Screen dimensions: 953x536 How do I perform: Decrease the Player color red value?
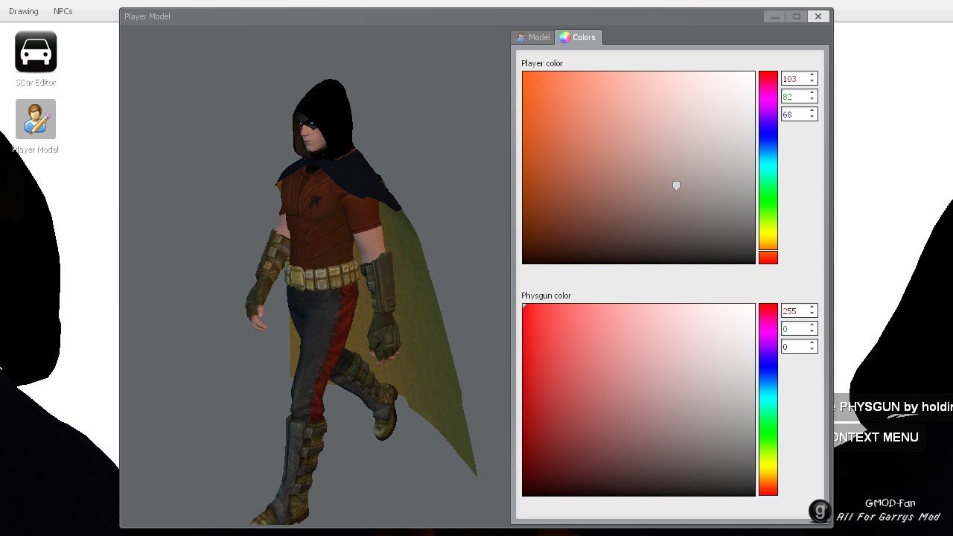812,81
